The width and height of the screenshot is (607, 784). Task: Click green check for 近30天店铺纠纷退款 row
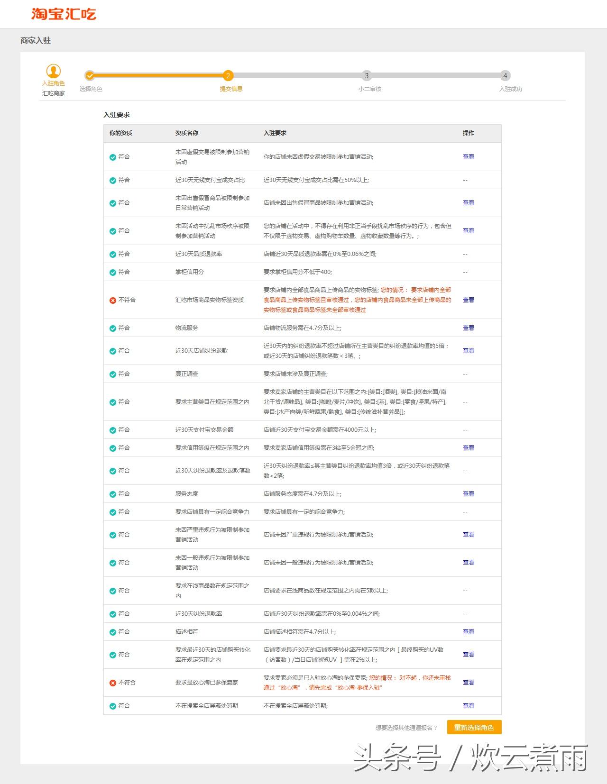click(113, 351)
